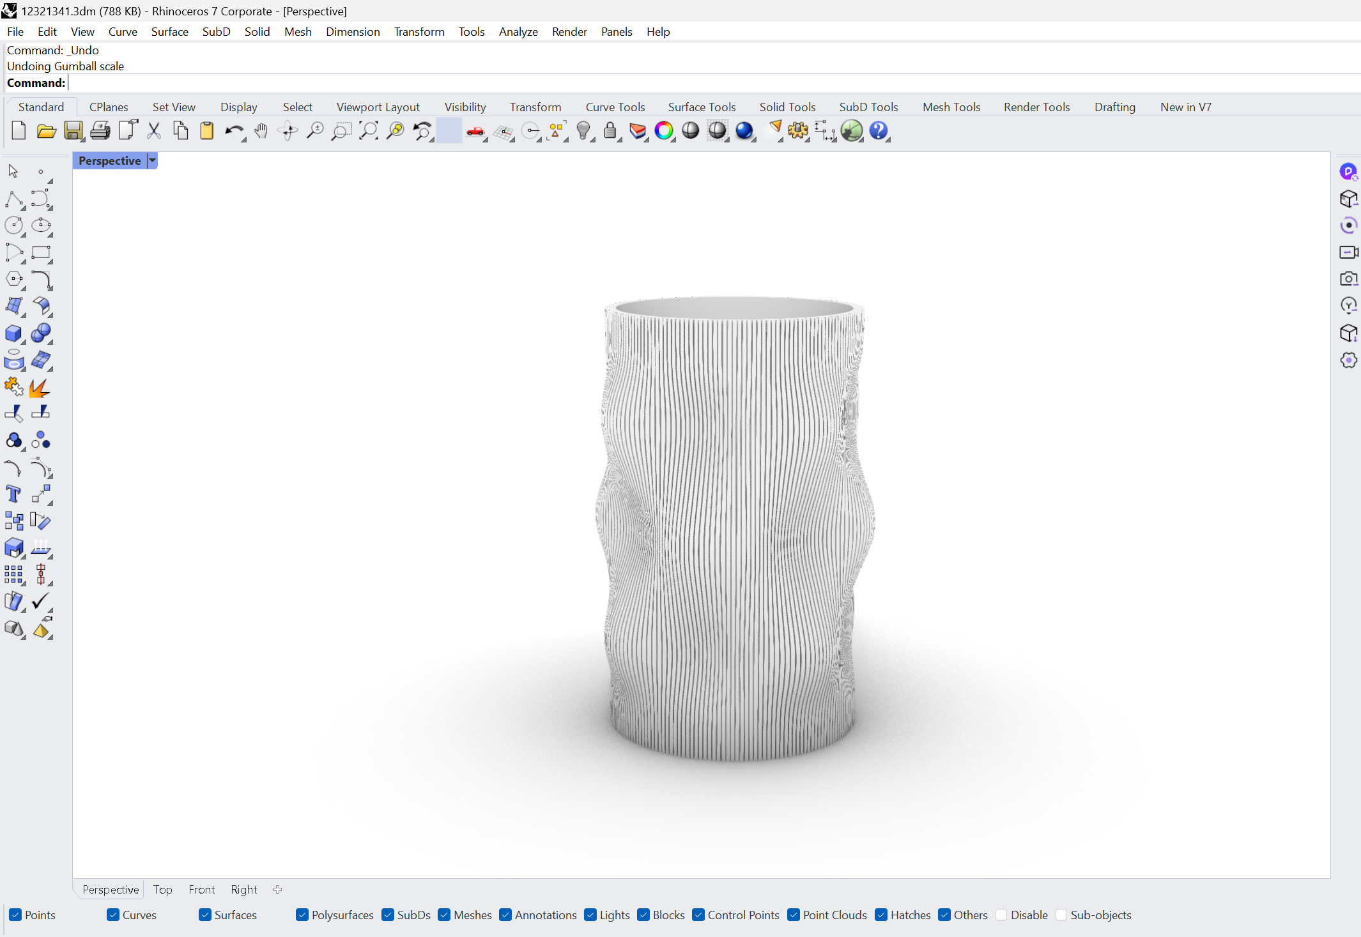Uncheck the Curves selection filter

tap(113, 915)
